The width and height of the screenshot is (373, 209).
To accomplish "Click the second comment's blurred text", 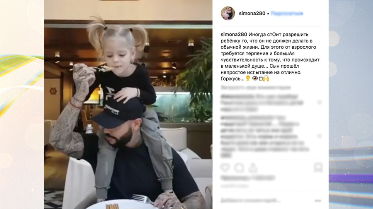I will click(x=265, y=136).
